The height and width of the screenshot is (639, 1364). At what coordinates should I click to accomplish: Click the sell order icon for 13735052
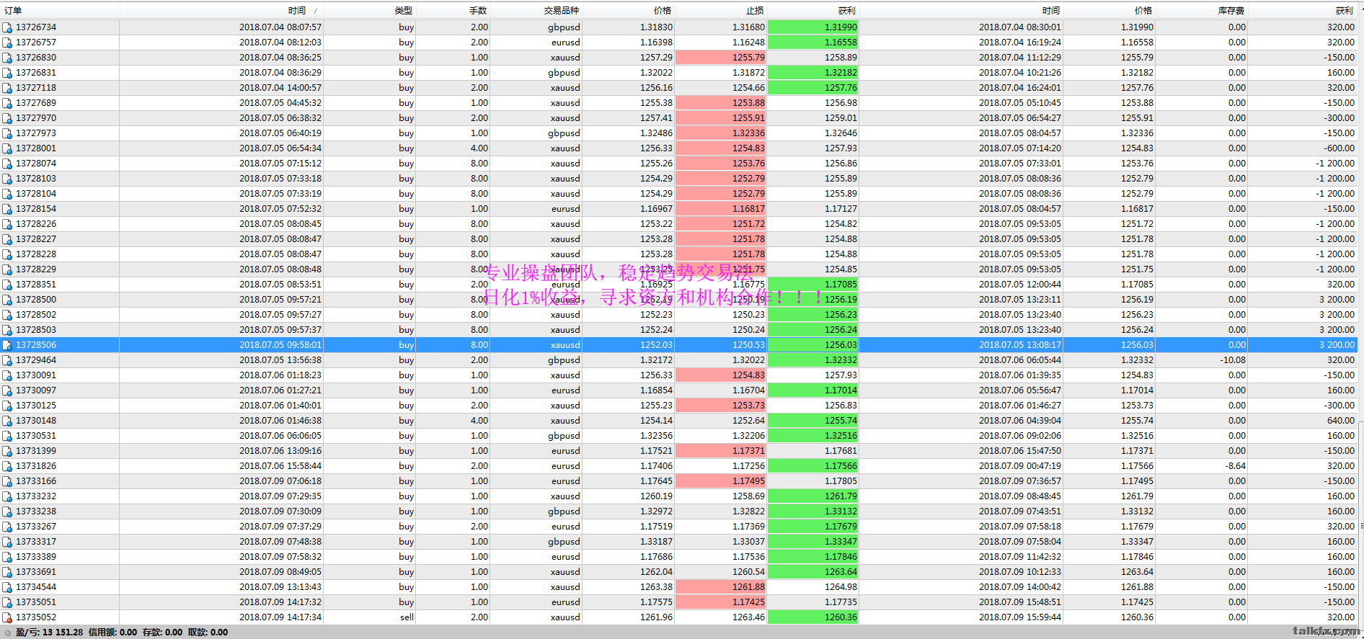[7, 617]
